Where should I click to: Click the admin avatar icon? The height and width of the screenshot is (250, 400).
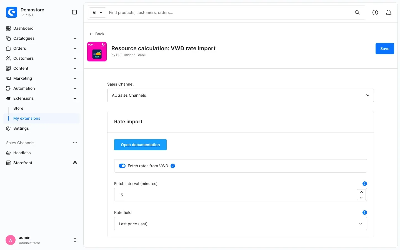click(11, 240)
